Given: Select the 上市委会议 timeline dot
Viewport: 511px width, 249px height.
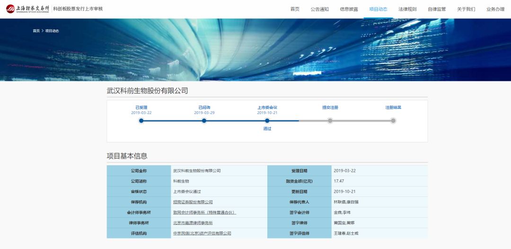Looking at the screenshot, I should pyautogui.click(x=267, y=121).
